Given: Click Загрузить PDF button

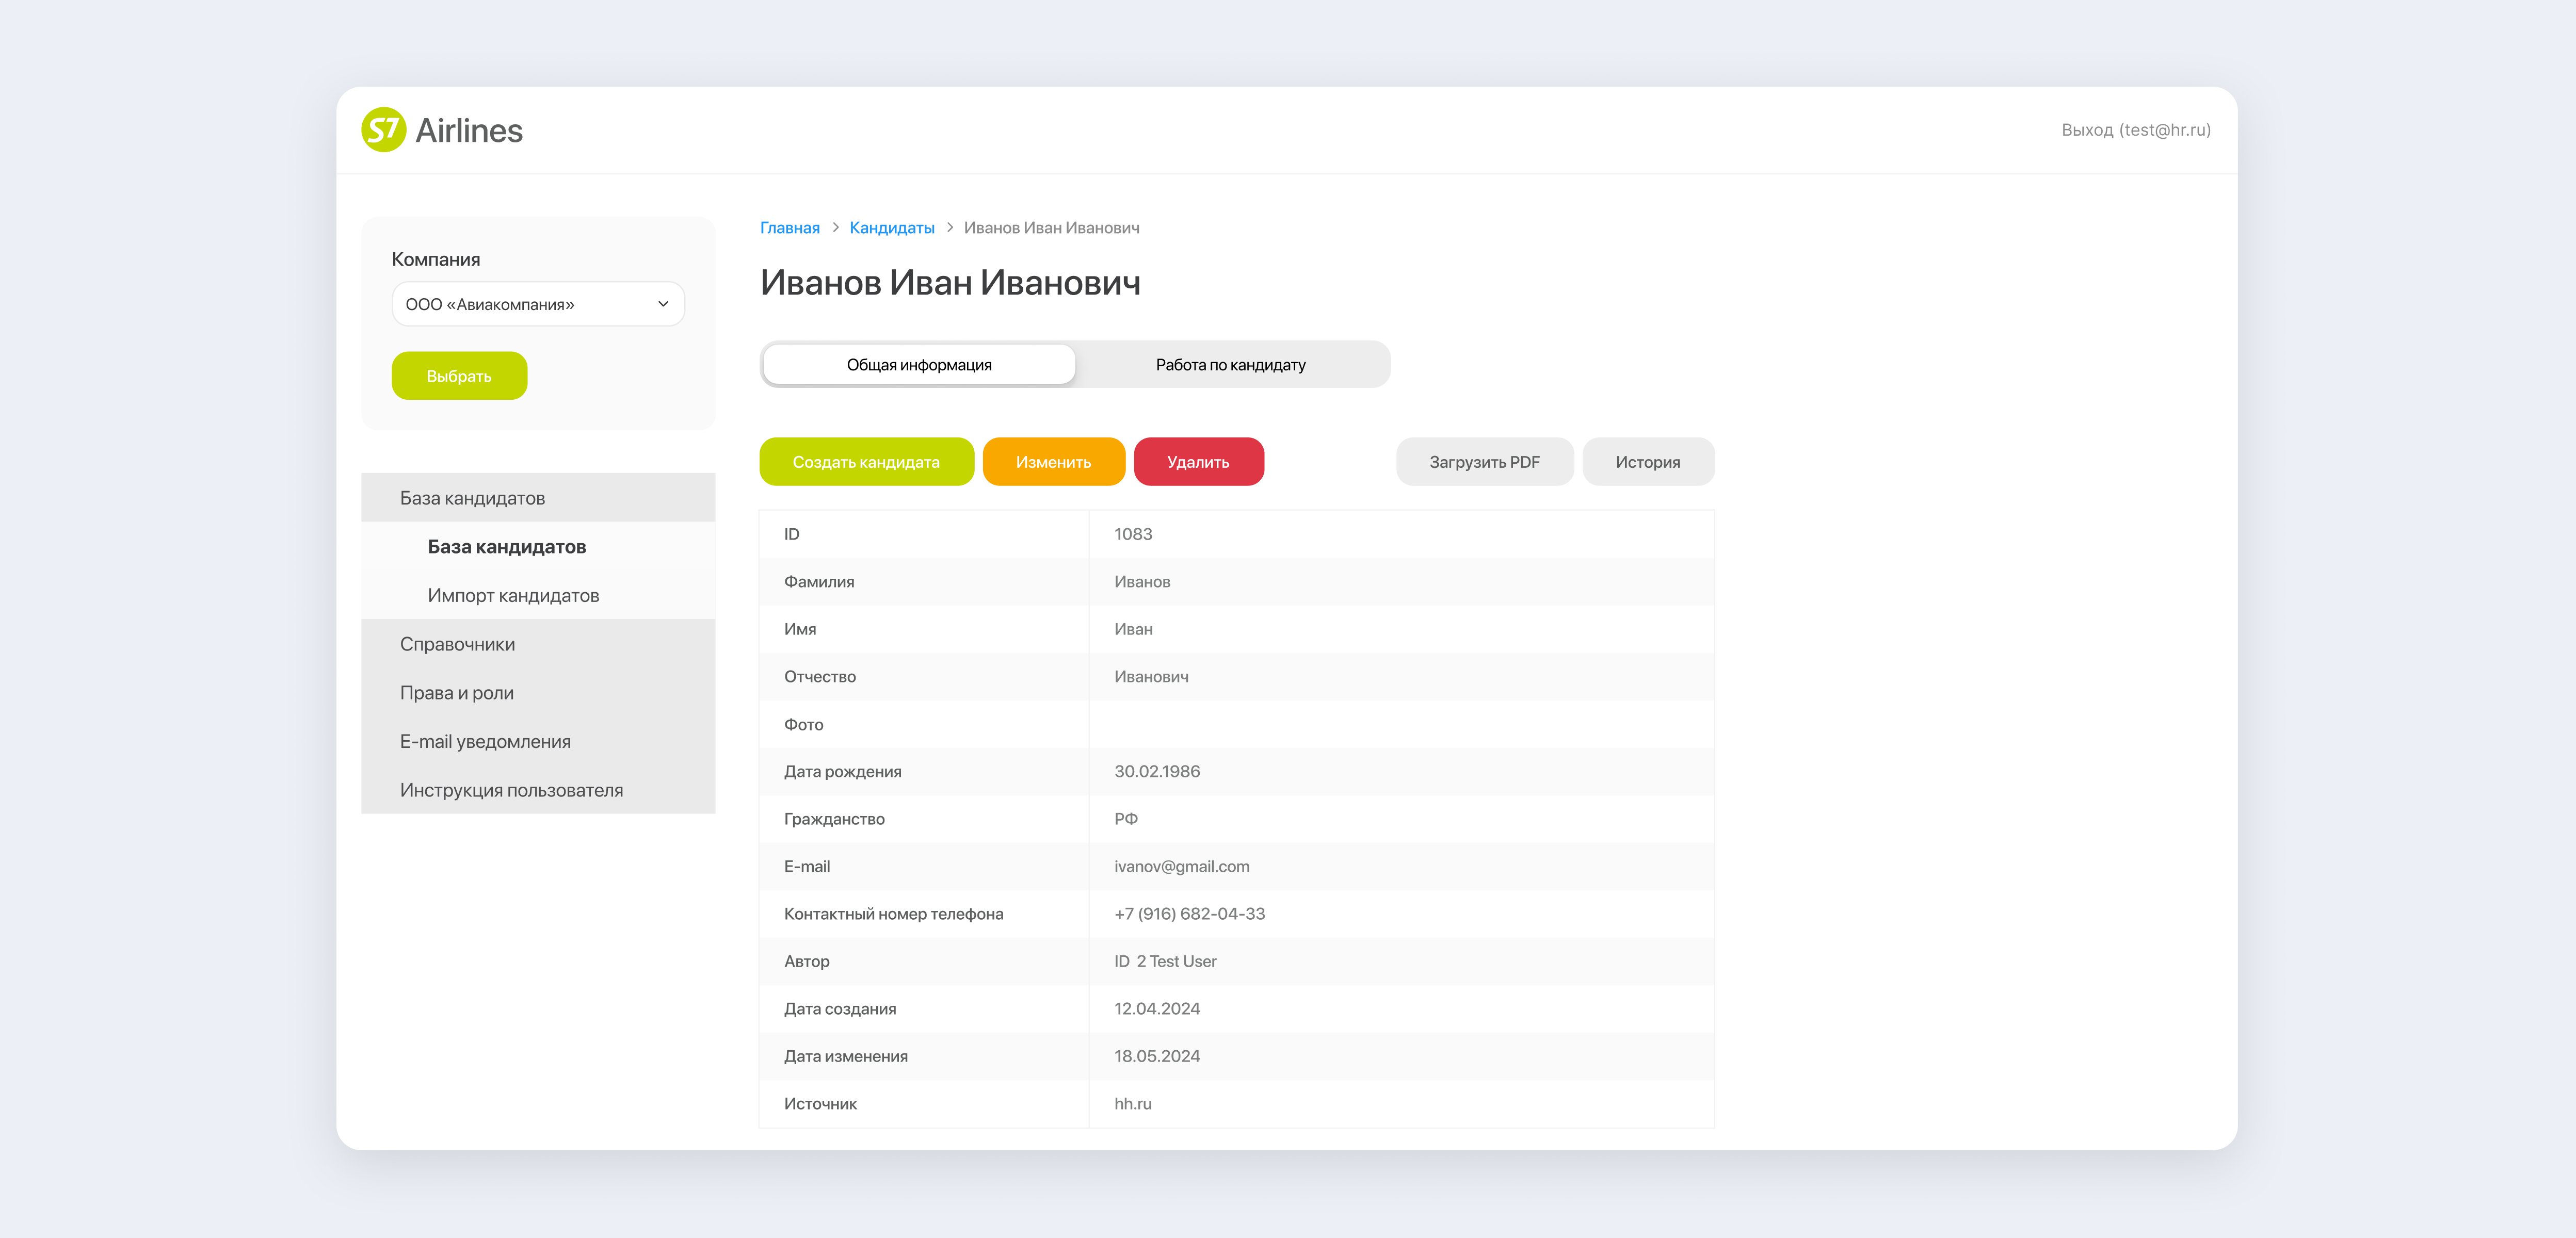Looking at the screenshot, I should pos(1483,462).
